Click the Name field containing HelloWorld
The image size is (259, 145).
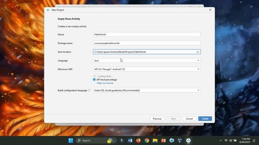coord(147,34)
